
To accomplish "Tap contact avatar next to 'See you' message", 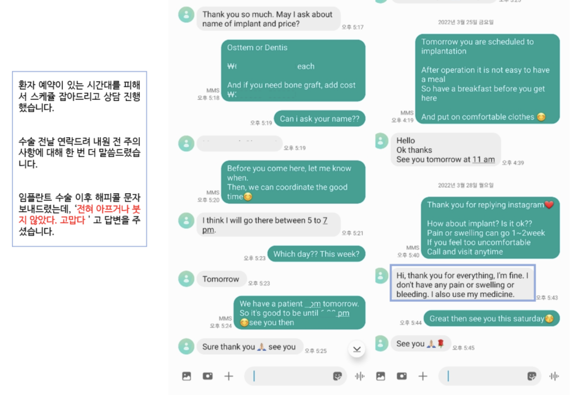I will coord(381,343).
